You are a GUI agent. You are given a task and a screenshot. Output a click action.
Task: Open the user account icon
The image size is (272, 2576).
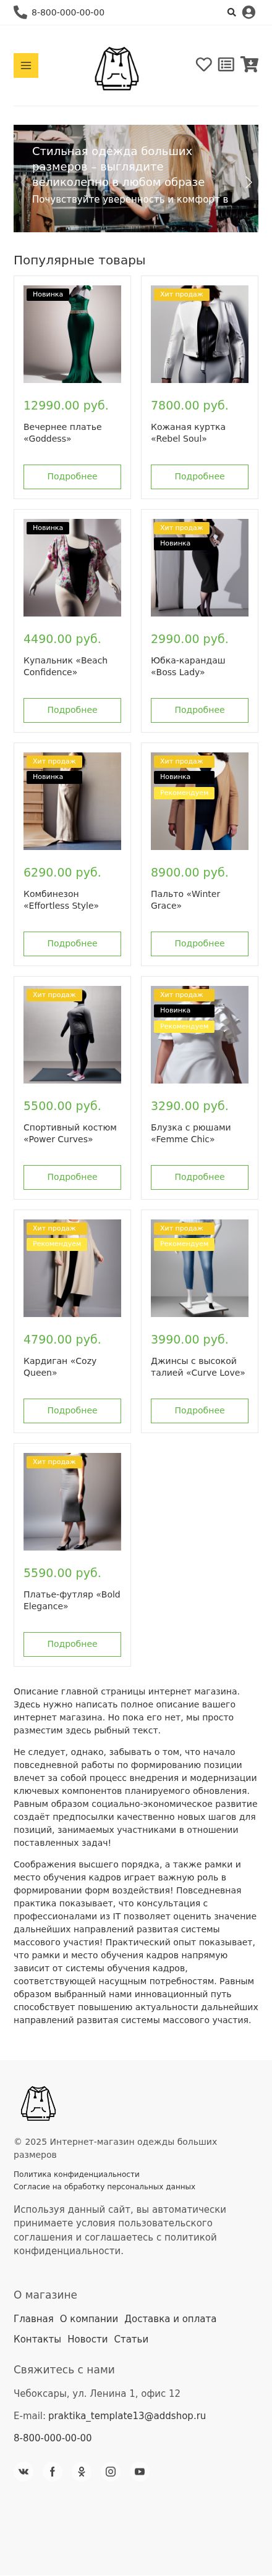(249, 13)
